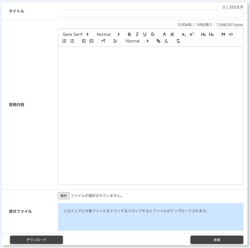Apply superscript formatting
This screenshot has height=248, width=250.
tap(191, 34)
